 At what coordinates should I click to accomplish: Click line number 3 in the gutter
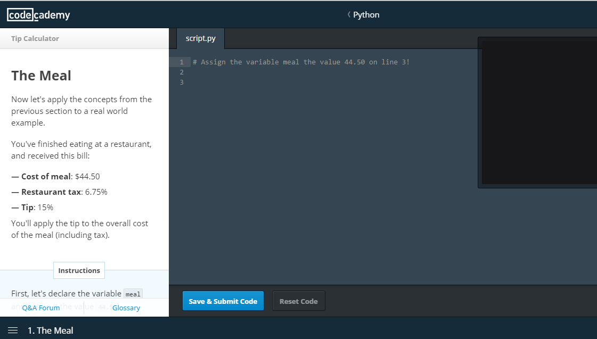pos(182,82)
